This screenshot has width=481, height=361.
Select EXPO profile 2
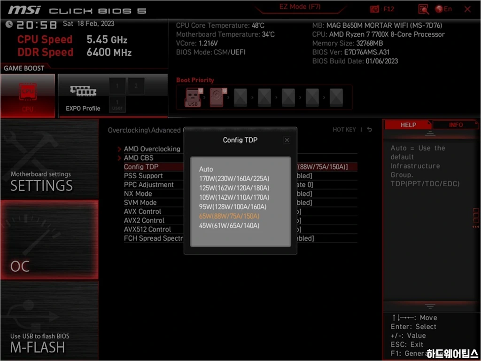136,86
